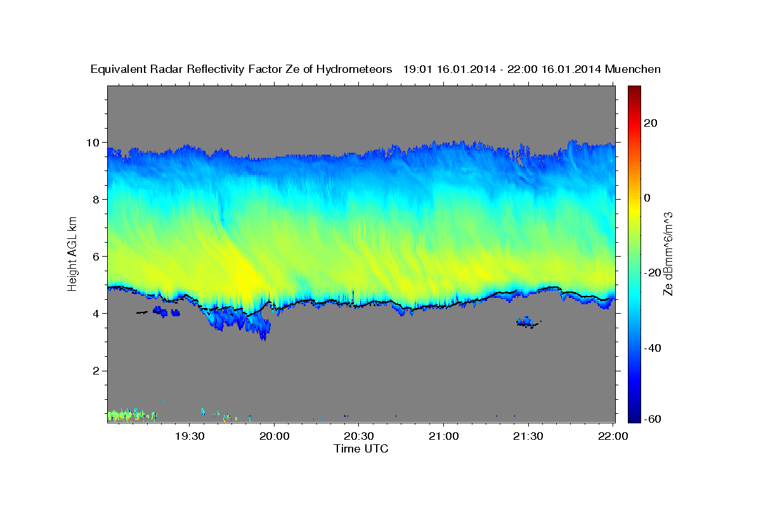Click the station name "Muenchen"
The width and height of the screenshot is (761, 507).
point(633,70)
